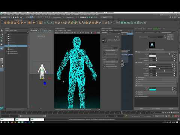Screen dimensions: 180x135
Task: Create a polygon cube from the shelf
Action: pos(9,22)
